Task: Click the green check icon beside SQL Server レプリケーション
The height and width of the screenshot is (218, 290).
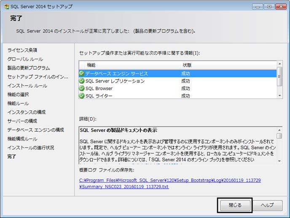Action: click(x=82, y=81)
